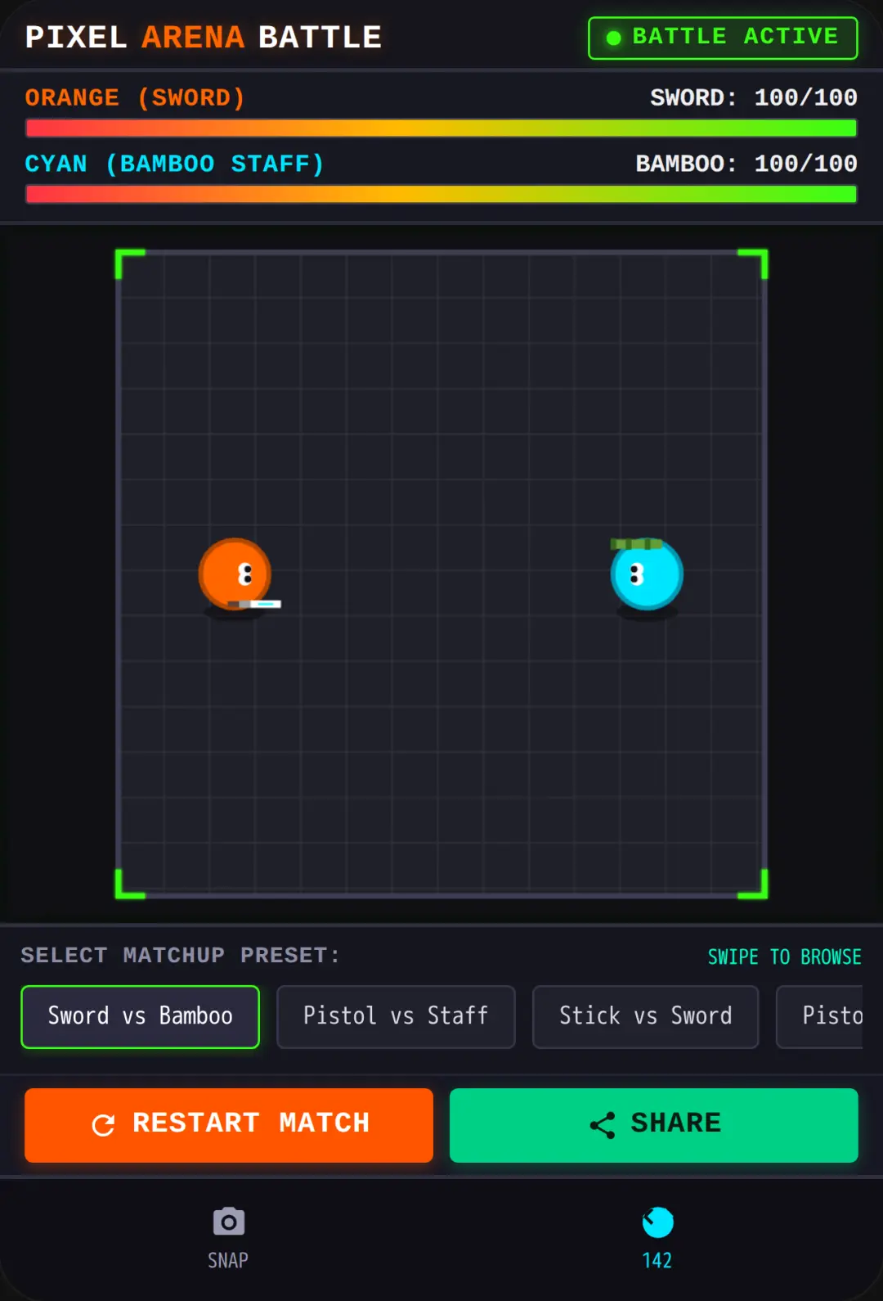Choose the Sword vs Bamboo preset
883x1301 pixels.
click(x=140, y=1016)
